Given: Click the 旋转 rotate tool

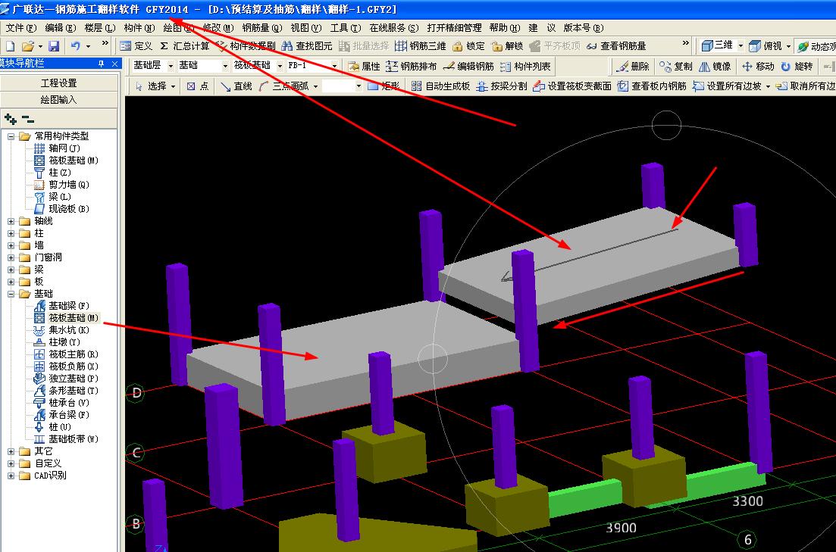Looking at the screenshot, I should (x=797, y=66).
